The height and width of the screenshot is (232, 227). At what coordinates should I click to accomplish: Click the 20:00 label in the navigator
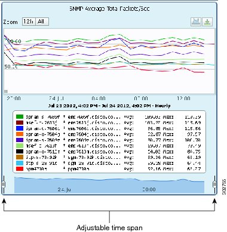coord(149,189)
